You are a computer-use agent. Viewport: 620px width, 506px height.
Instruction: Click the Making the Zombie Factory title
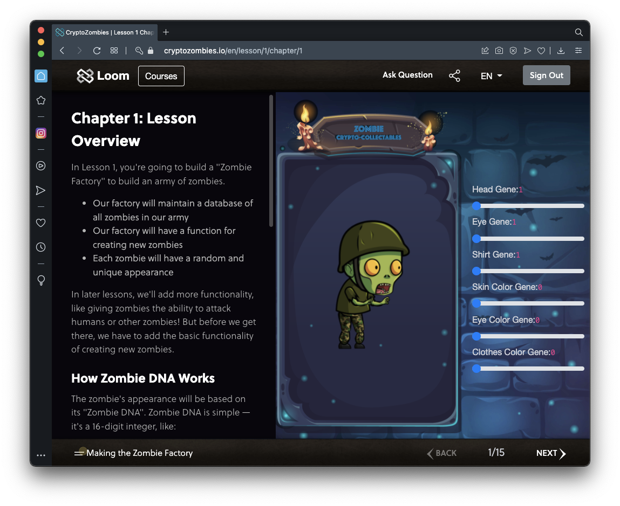coord(140,453)
